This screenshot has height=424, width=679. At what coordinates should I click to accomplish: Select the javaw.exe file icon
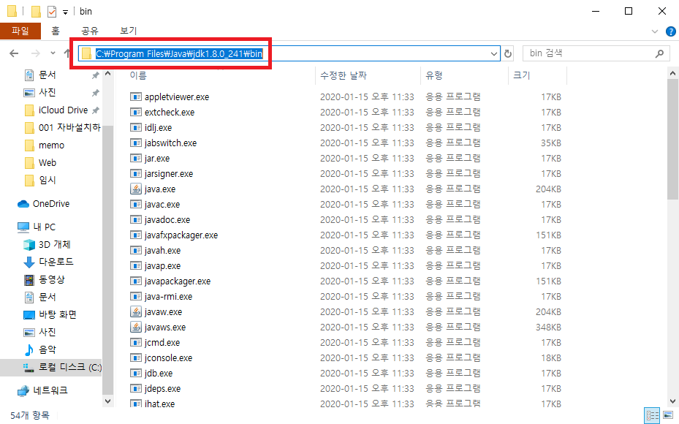(x=136, y=312)
